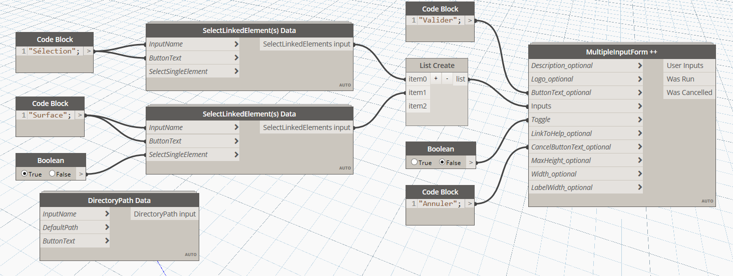Select True on the right Boolean node
Image resolution: width=733 pixels, height=276 pixels.
tap(414, 162)
